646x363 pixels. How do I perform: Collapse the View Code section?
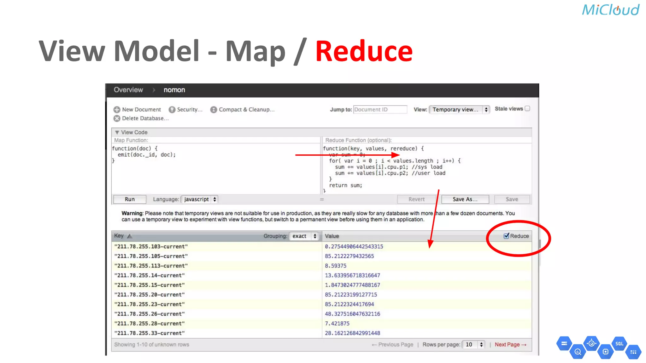[x=117, y=132]
